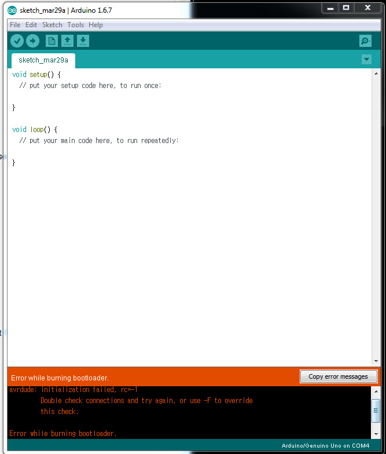
Task: Open the Tools menu
Action: pyautogui.click(x=75, y=25)
